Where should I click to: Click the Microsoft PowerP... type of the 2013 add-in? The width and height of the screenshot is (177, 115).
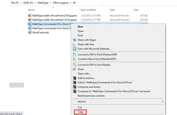click(x=120, y=20)
